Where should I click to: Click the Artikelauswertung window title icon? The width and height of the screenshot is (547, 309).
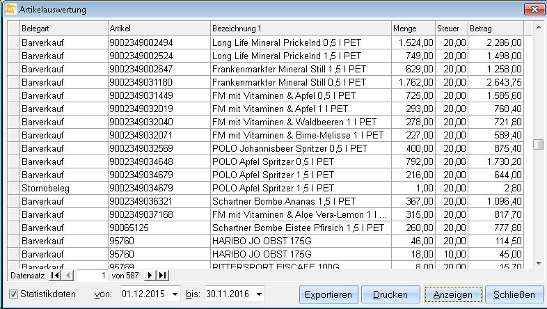(x=11, y=9)
